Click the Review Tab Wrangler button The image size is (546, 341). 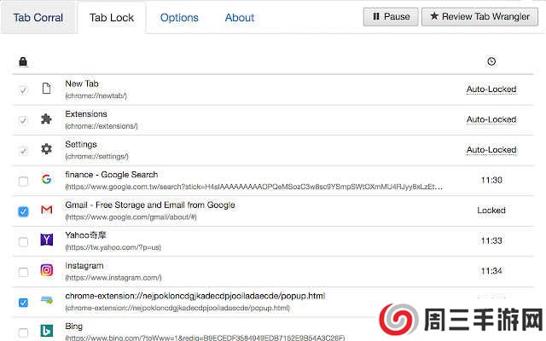[x=479, y=16]
